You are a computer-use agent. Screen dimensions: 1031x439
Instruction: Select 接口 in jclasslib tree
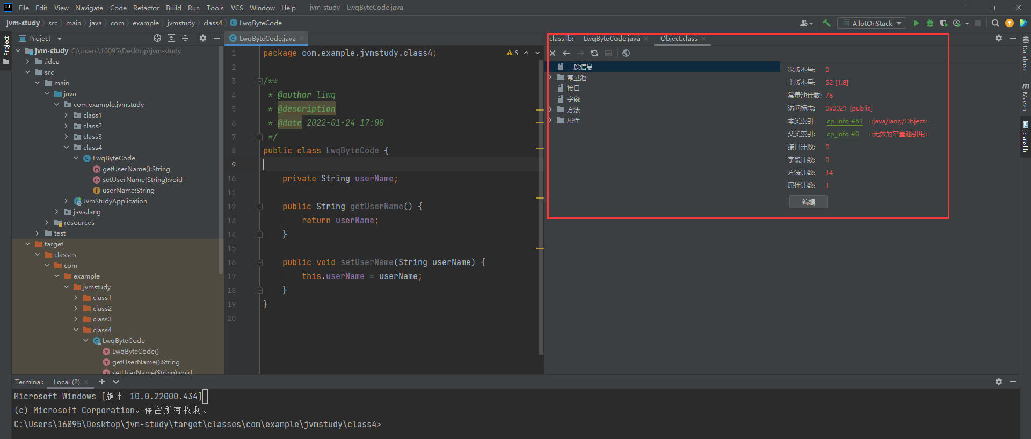pos(573,88)
